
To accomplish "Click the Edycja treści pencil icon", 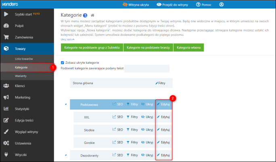I will coord(6,120).
